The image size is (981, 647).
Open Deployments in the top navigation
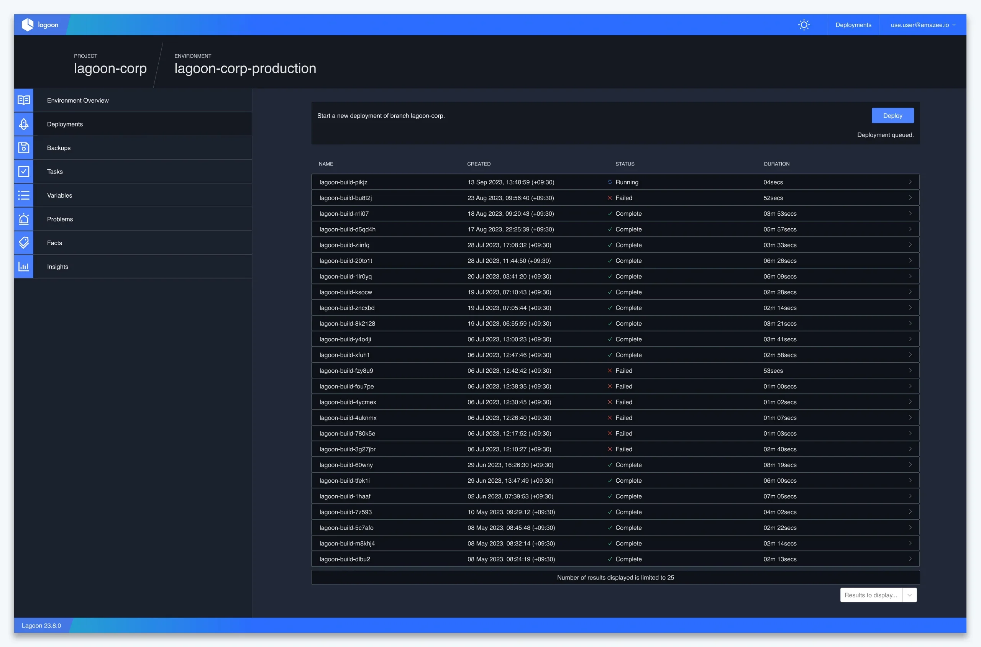(853, 25)
